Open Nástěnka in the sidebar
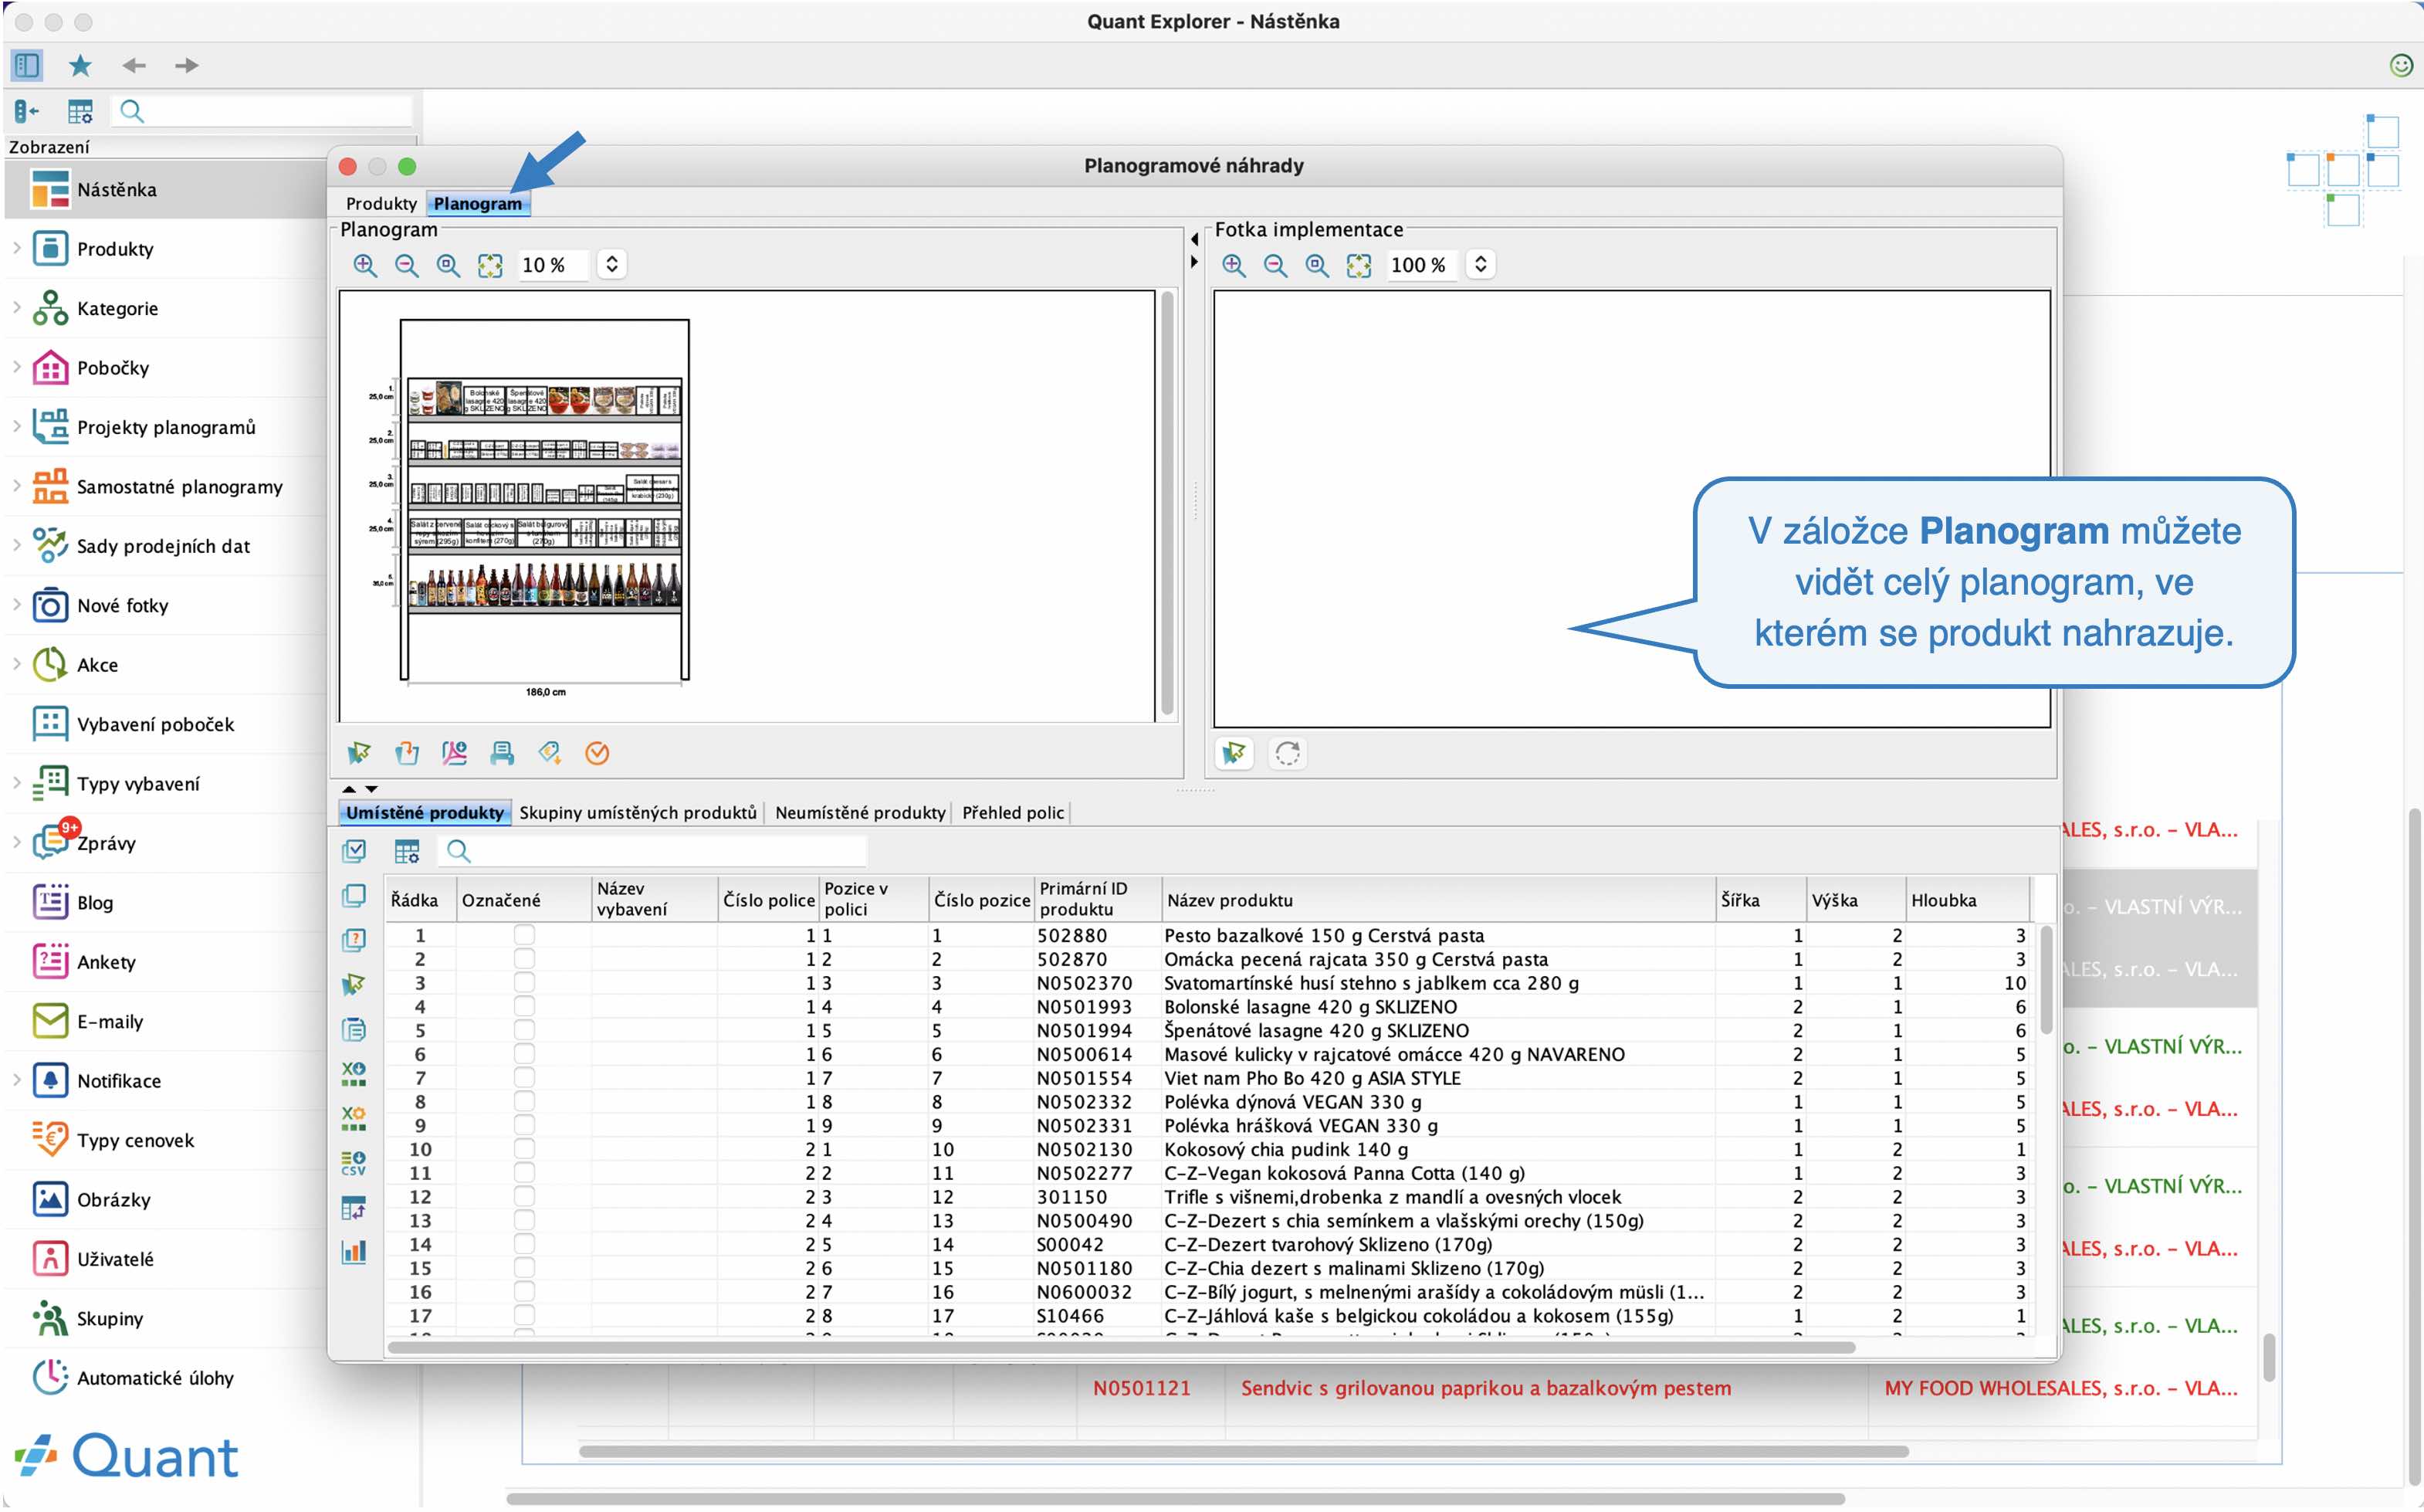This screenshot has height=1512, width=2424. [x=165, y=189]
